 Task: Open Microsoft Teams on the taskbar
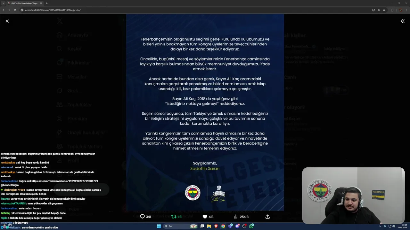pos(230,226)
